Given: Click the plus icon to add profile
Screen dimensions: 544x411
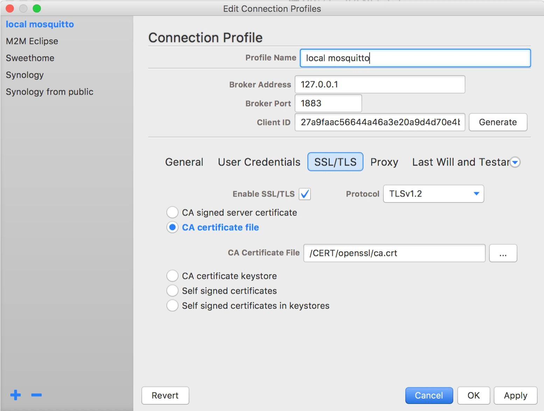Looking at the screenshot, I should (15, 395).
